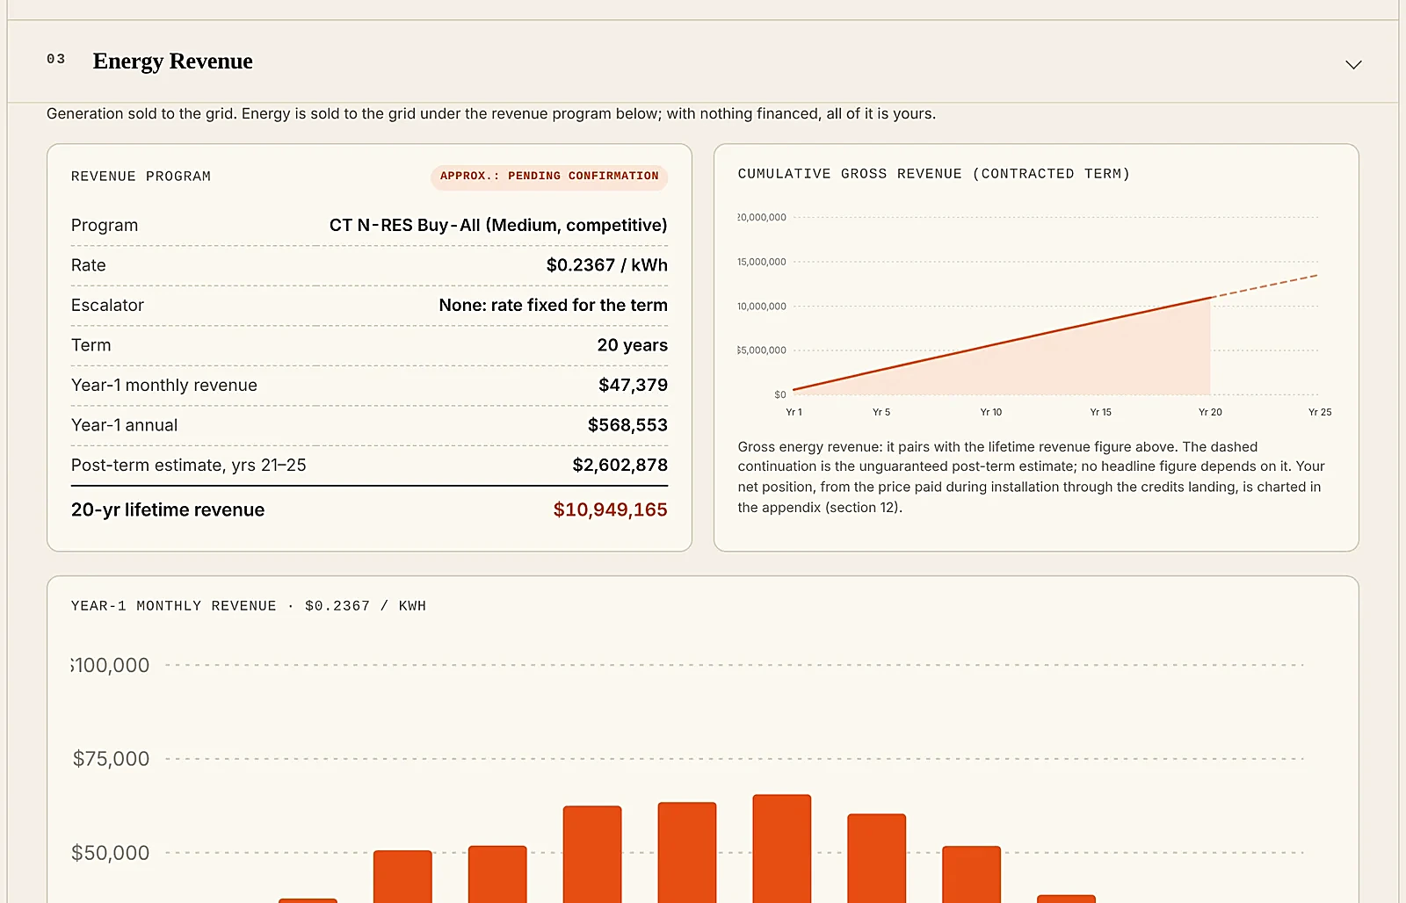Screen dimensions: 1406x903
Task: Click 'None: rate fixed for the term'
Action: click(553, 305)
